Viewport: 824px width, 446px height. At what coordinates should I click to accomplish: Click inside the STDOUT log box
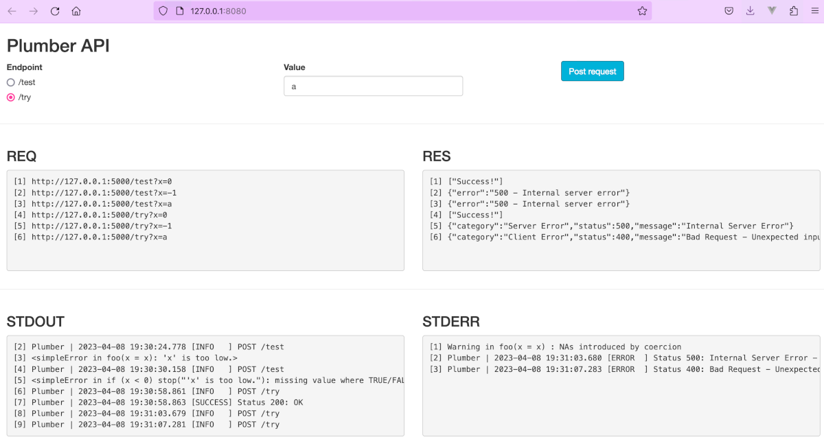[205, 386]
